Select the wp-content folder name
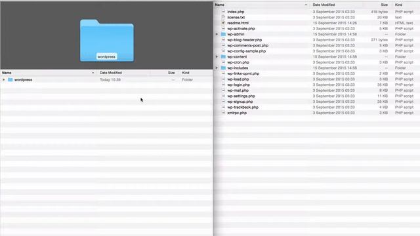The height and width of the screenshot is (236, 420). pos(237,57)
